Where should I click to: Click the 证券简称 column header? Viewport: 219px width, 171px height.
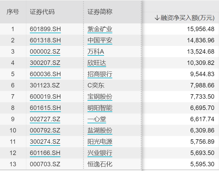tap(100, 12)
